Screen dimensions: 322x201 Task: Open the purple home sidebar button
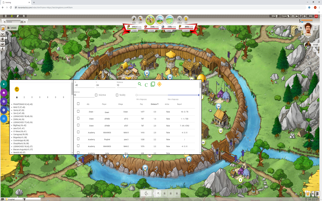point(4,93)
